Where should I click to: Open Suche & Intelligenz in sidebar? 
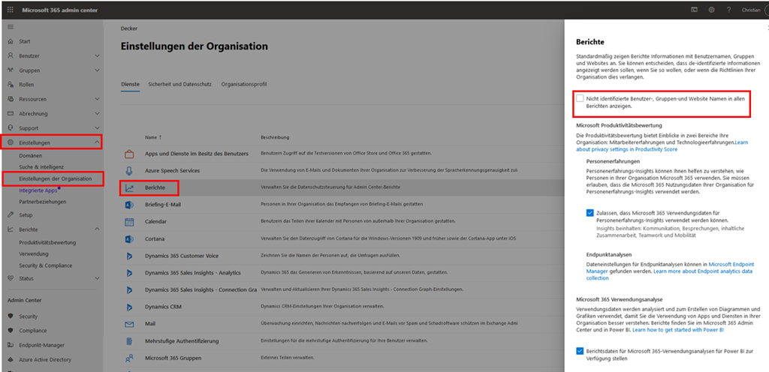42,167
